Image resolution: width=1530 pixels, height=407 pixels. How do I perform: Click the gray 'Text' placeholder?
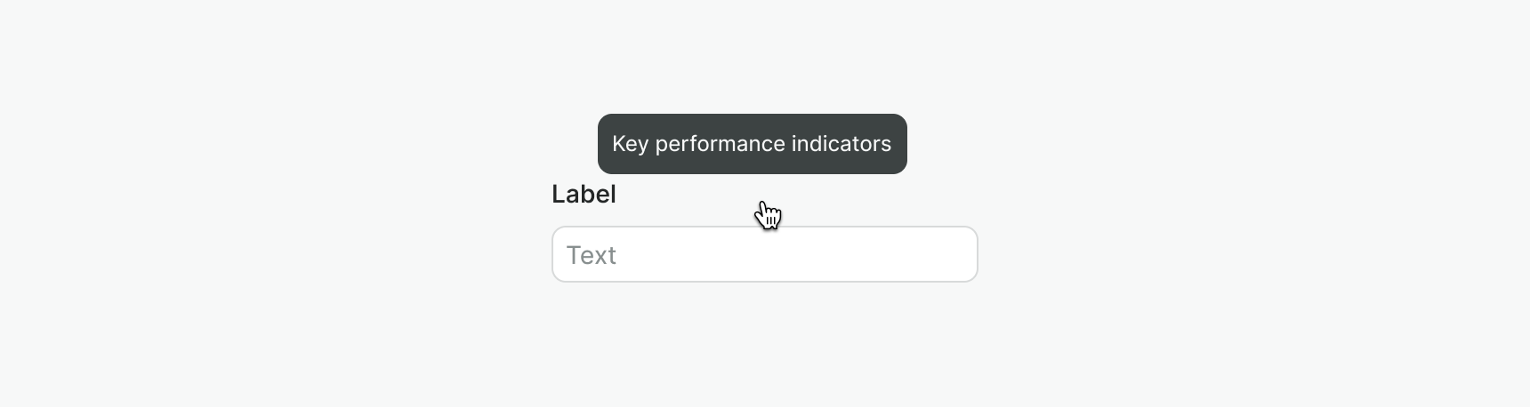tap(592, 256)
